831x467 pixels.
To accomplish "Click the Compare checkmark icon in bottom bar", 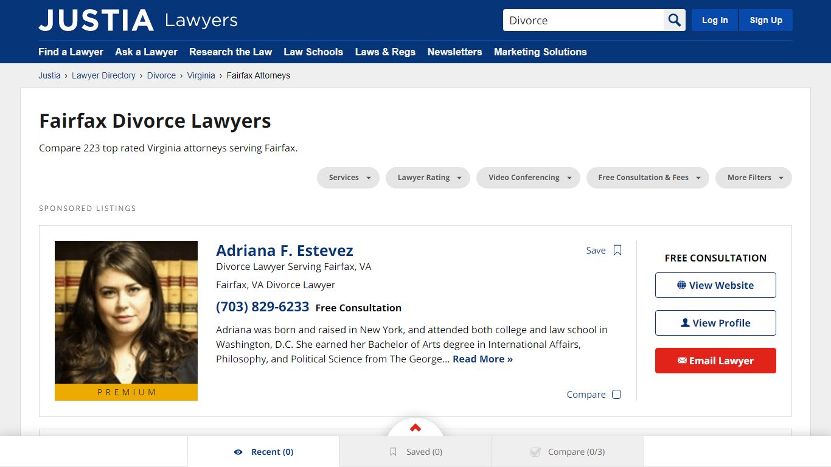I will 536,452.
